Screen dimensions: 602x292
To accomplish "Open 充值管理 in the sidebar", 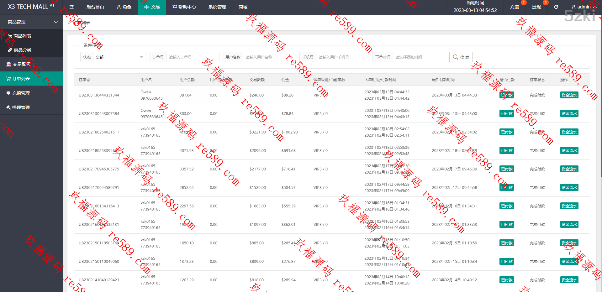I will (21, 93).
